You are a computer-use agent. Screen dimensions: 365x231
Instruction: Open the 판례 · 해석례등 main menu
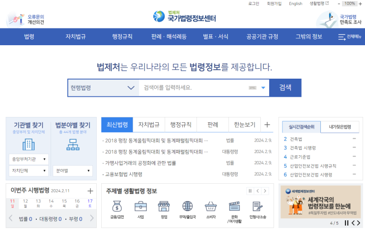coord(169,36)
